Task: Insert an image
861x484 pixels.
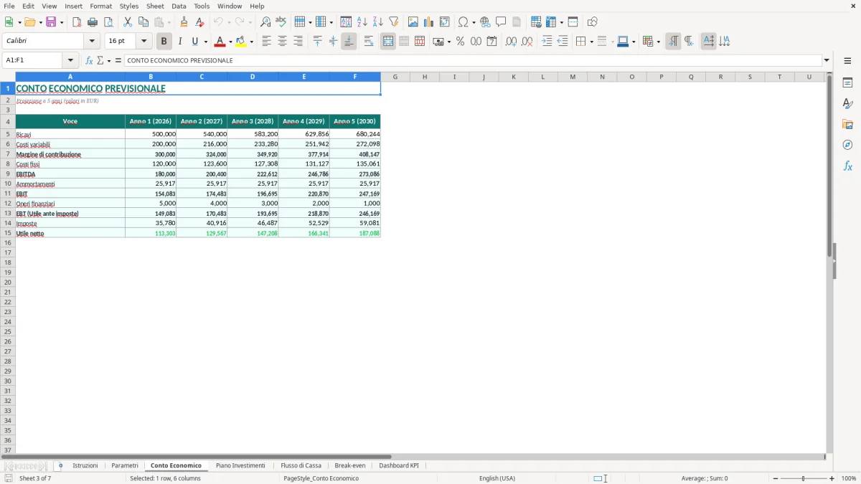Action: point(413,22)
